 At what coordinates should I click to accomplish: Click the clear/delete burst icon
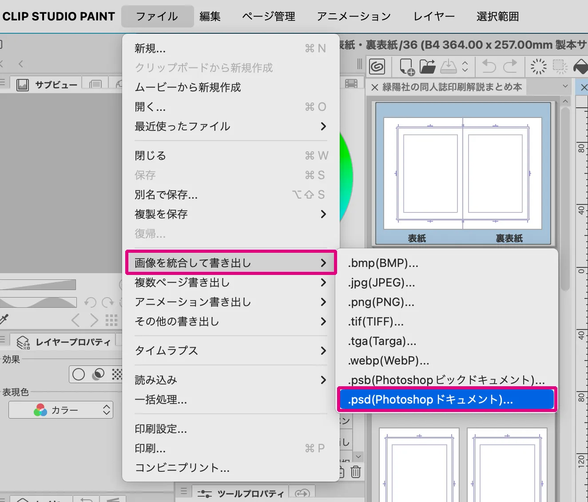[538, 67]
